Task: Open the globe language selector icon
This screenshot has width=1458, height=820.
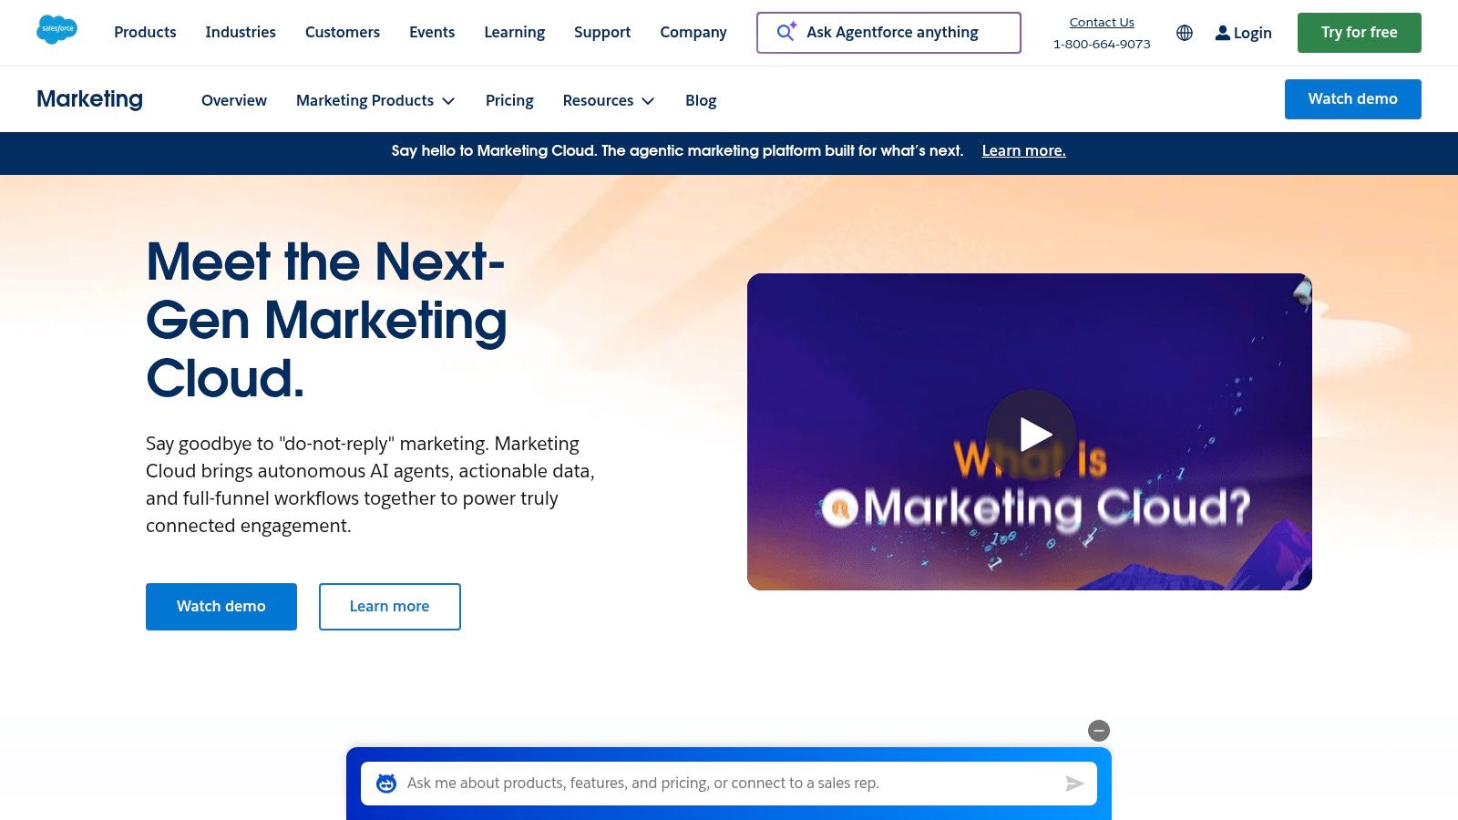Action: pyautogui.click(x=1184, y=33)
